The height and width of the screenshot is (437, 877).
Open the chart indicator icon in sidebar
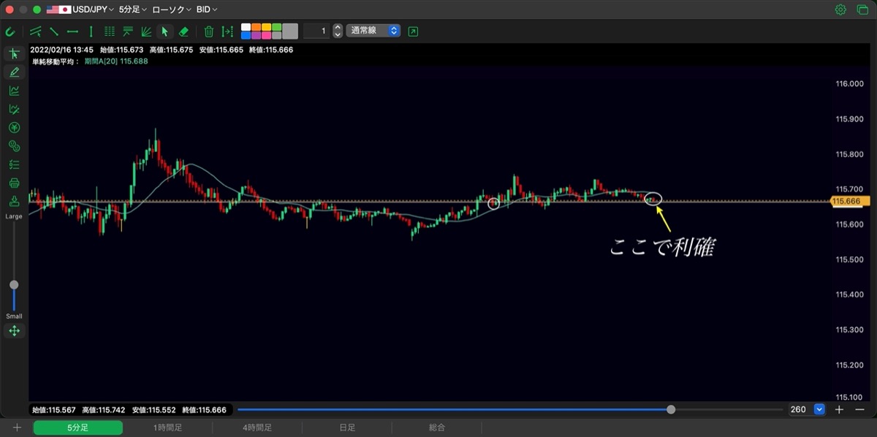coord(14,91)
